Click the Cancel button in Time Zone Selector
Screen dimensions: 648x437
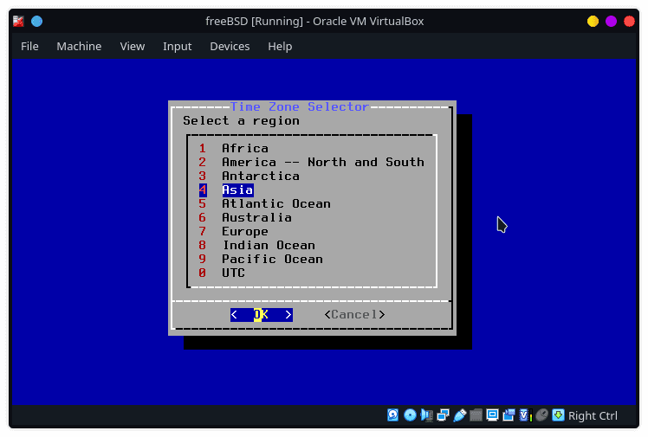click(354, 314)
